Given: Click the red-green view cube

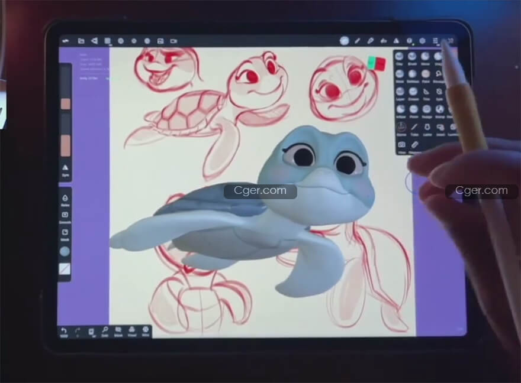Looking at the screenshot, I should (377, 63).
